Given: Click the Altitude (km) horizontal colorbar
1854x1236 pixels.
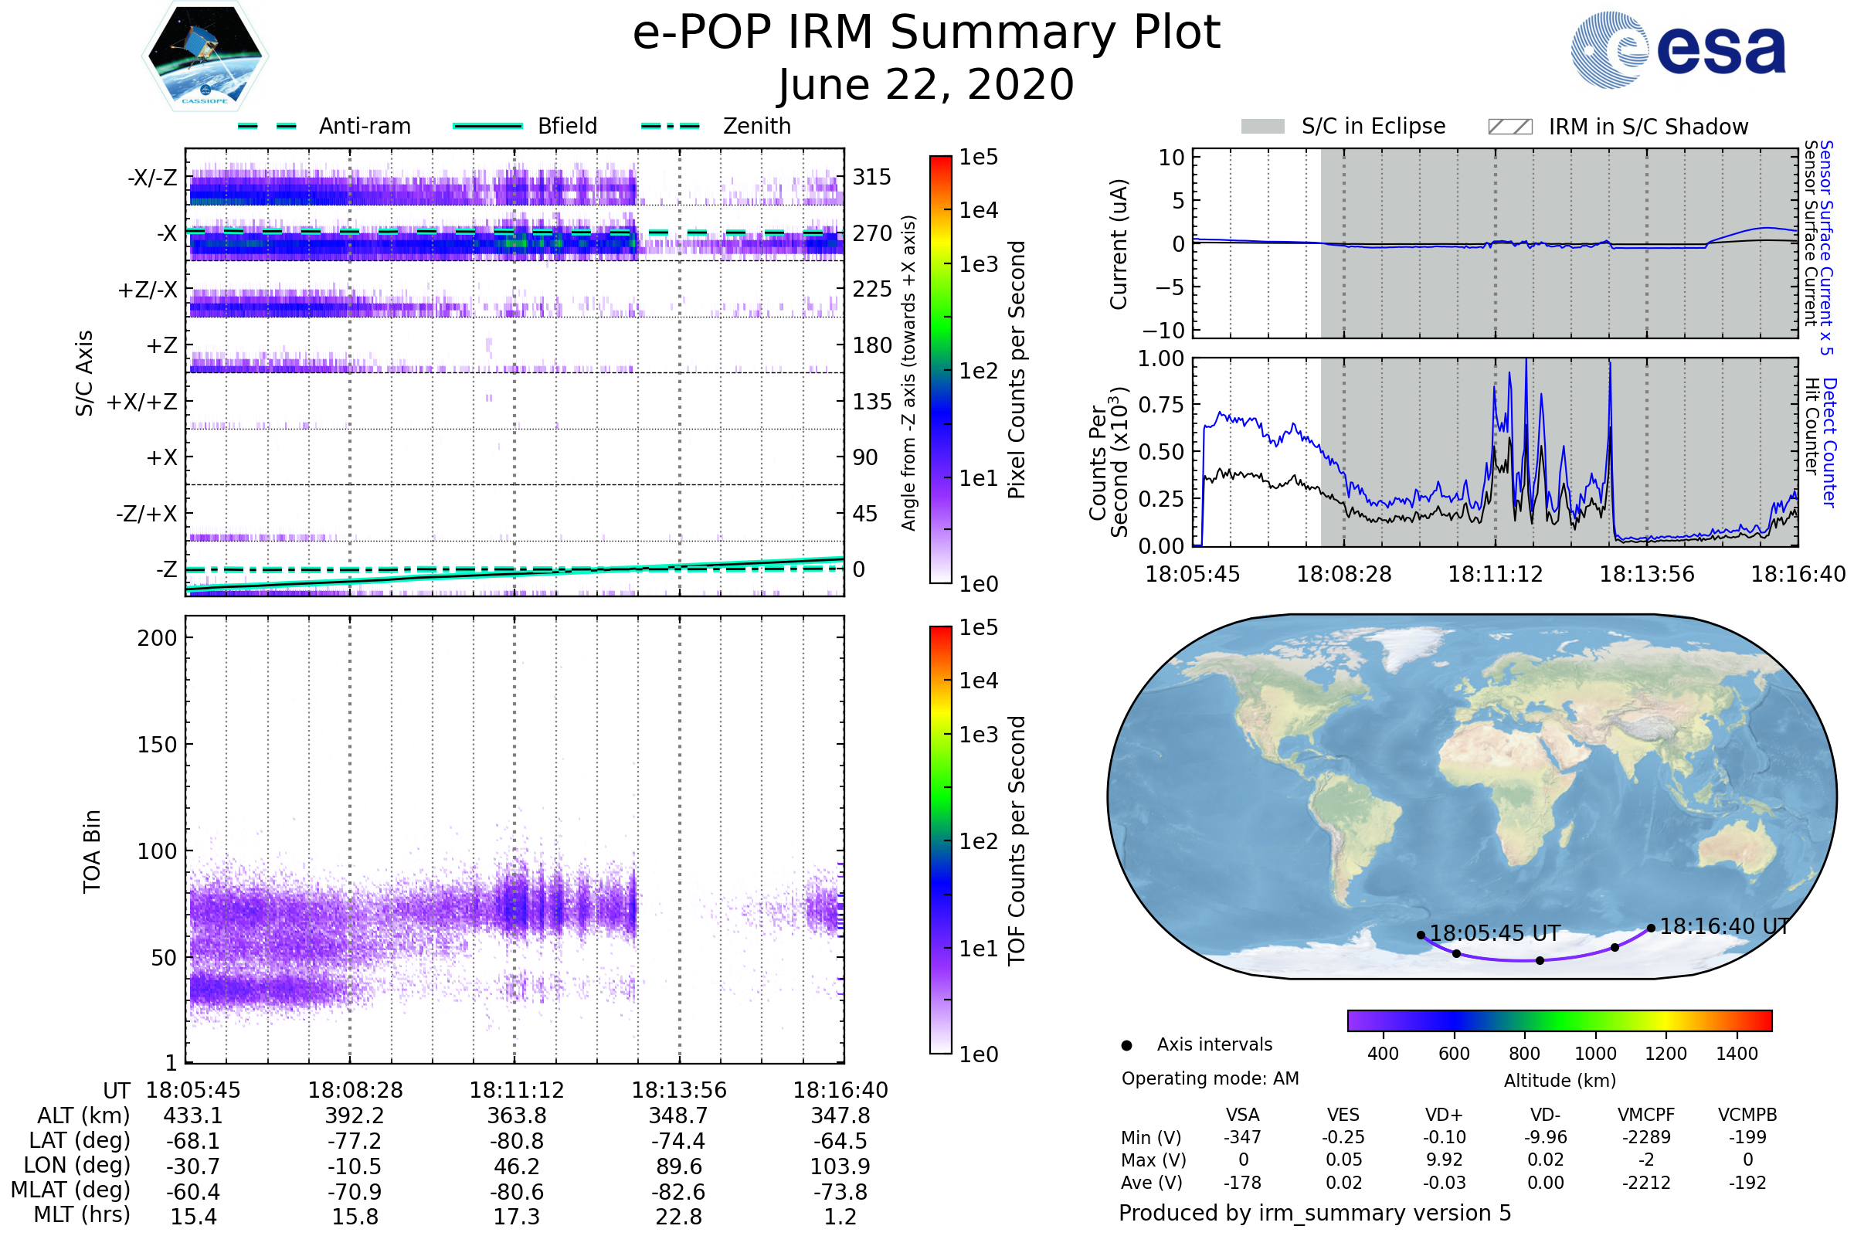Looking at the screenshot, I should (x=1559, y=1020).
